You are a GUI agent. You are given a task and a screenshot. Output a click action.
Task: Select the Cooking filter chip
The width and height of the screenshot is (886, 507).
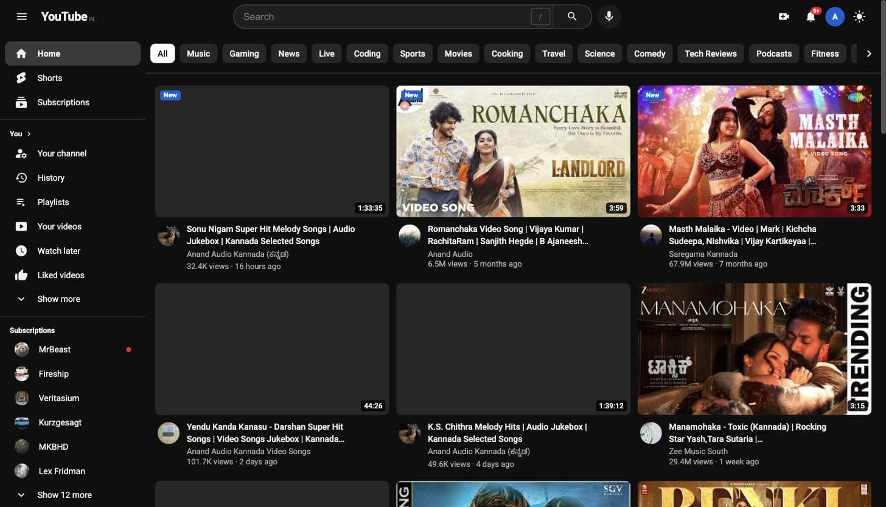coord(507,54)
